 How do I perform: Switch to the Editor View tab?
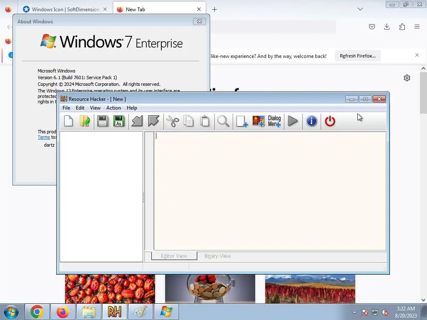[174, 256]
